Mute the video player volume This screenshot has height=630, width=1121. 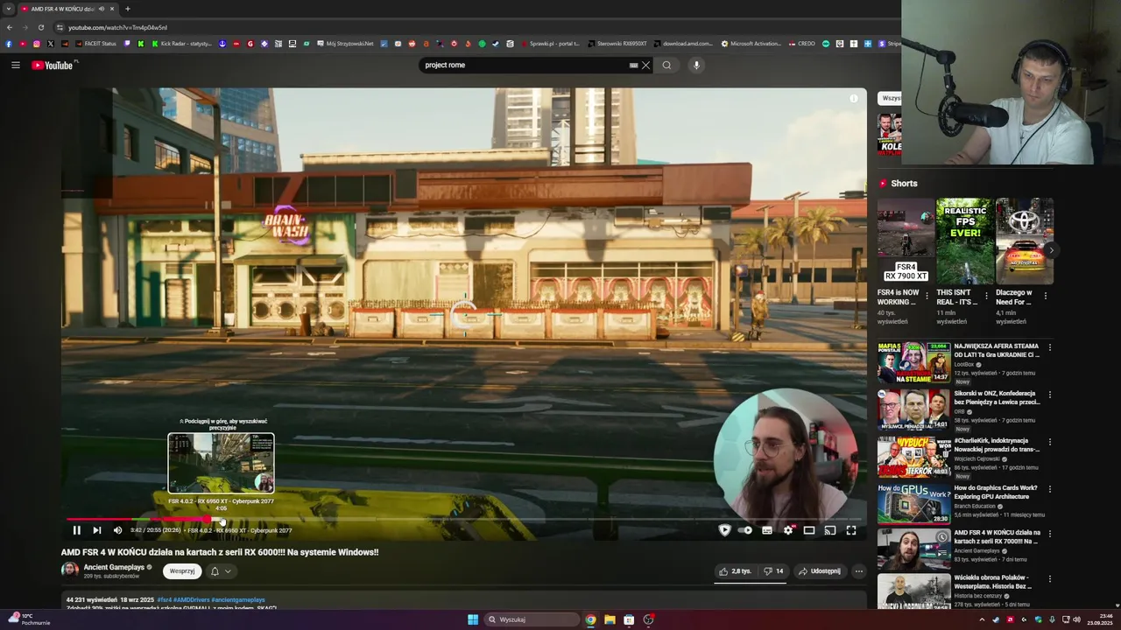(x=117, y=530)
